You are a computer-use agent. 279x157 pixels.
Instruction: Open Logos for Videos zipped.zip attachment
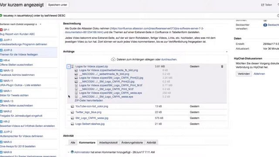92,66
